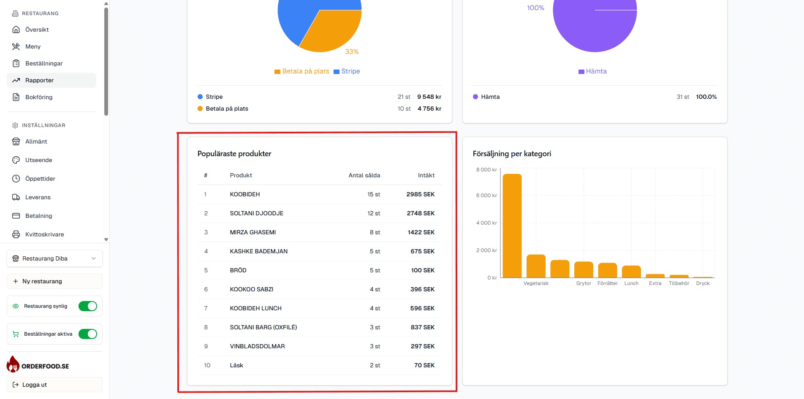Open Betalning via the card icon

pyautogui.click(x=16, y=216)
